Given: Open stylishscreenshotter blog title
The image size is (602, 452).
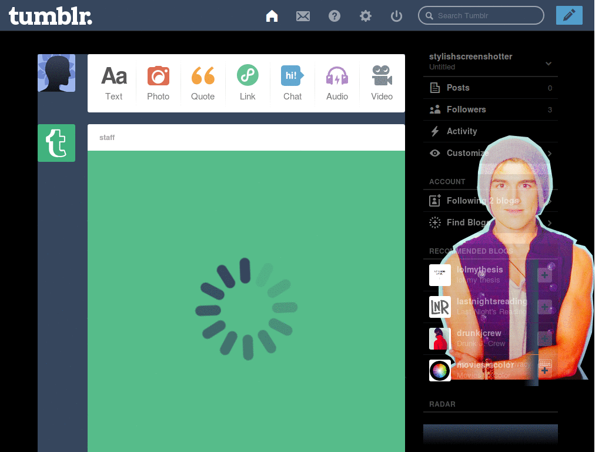Looking at the screenshot, I should pos(471,56).
